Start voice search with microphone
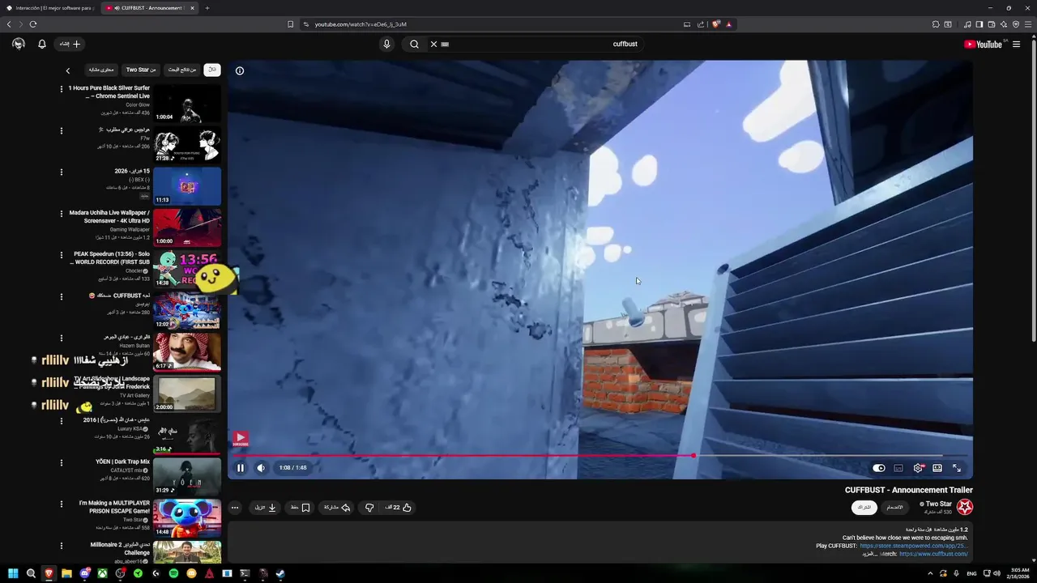Viewport: 1037px width, 583px height. pos(386,45)
